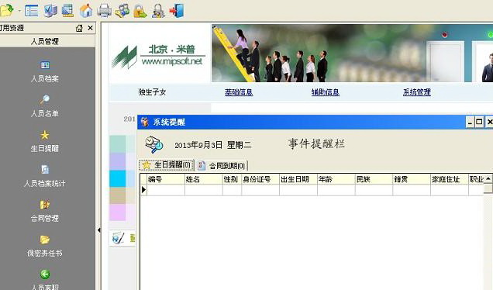Click the list-view form toolbar icon
Image resolution: width=493 pixels, height=290 pixels.
coord(32,10)
